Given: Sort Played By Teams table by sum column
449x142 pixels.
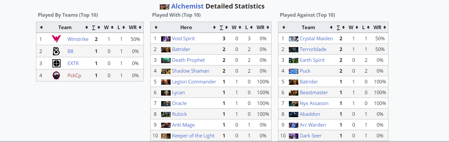Looking at the screenshot, I should click(96, 27).
